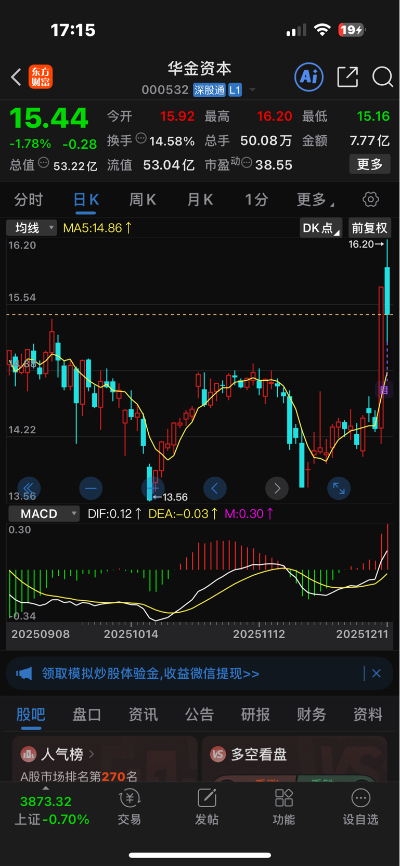Screen dimensions: 400x866
Task: Open the Ai assistant icon
Action: pyautogui.click(x=309, y=77)
